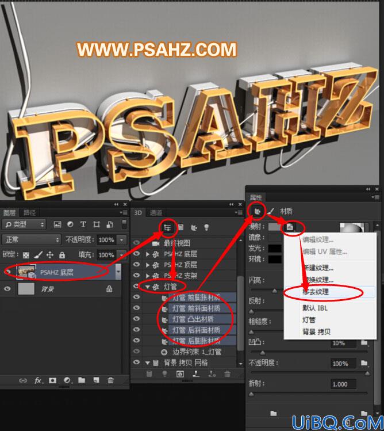Expand PSAHZ 顶层 node in 3D panel
The width and height of the screenshot is (384, 431).
pyautogui.click(x=148, y=265)
